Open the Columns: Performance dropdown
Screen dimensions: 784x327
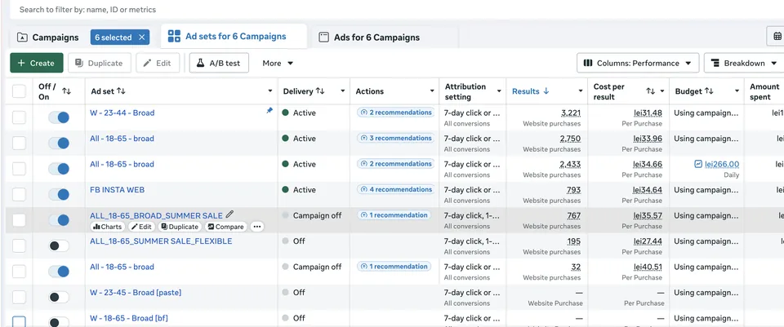click(638, 63)
